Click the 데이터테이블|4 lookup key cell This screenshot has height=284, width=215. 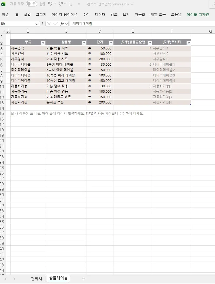pos(172,81)
